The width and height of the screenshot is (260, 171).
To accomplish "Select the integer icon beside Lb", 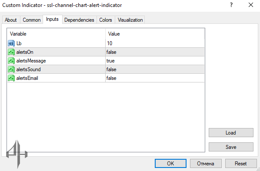I will coord(11,43).
